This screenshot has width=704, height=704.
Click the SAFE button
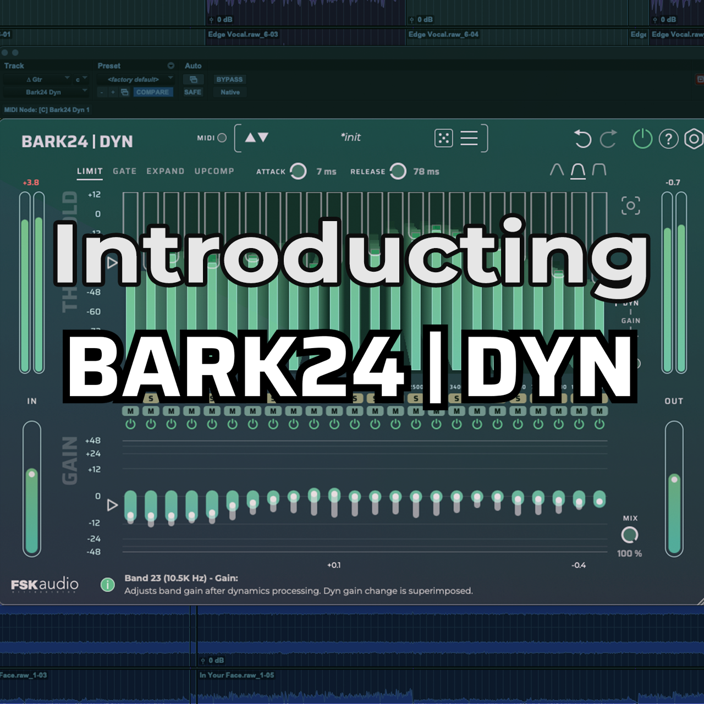point(193,92)
